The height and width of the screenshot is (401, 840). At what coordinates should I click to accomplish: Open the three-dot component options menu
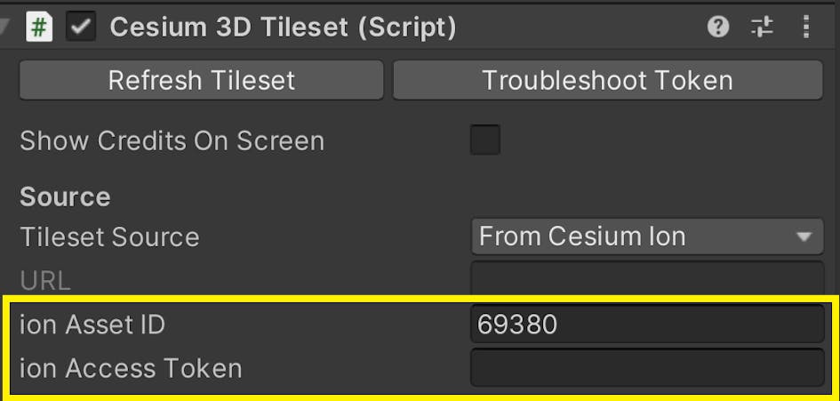click(x=806, y=28)
